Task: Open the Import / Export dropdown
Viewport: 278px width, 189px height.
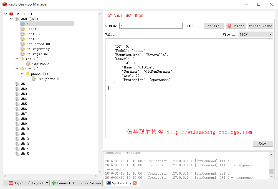Action: [x=26, y=183]
